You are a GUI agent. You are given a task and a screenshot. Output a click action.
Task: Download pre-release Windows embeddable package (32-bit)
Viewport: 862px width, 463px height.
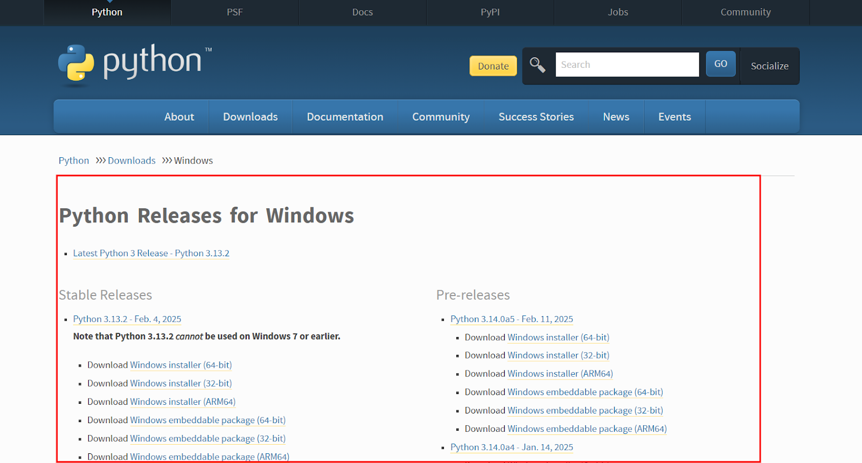pyautogui.click(x=585, y=410)
